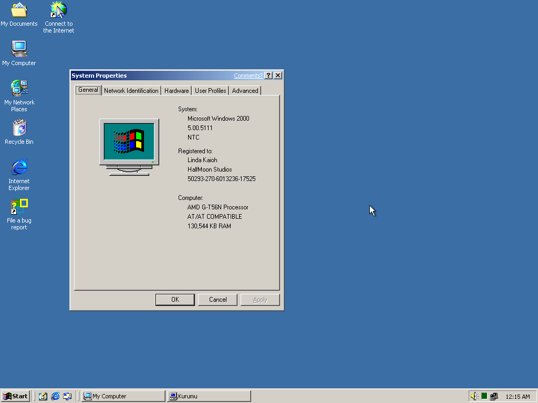Select the Connect to the Internet shortcut
The width and height of the screenshot is (538, 403).
coord(59,17)
